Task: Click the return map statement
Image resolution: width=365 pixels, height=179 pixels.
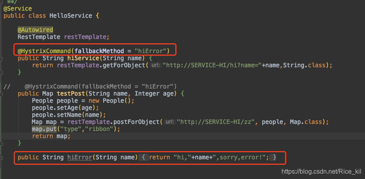Action: [x=51, y=136]
